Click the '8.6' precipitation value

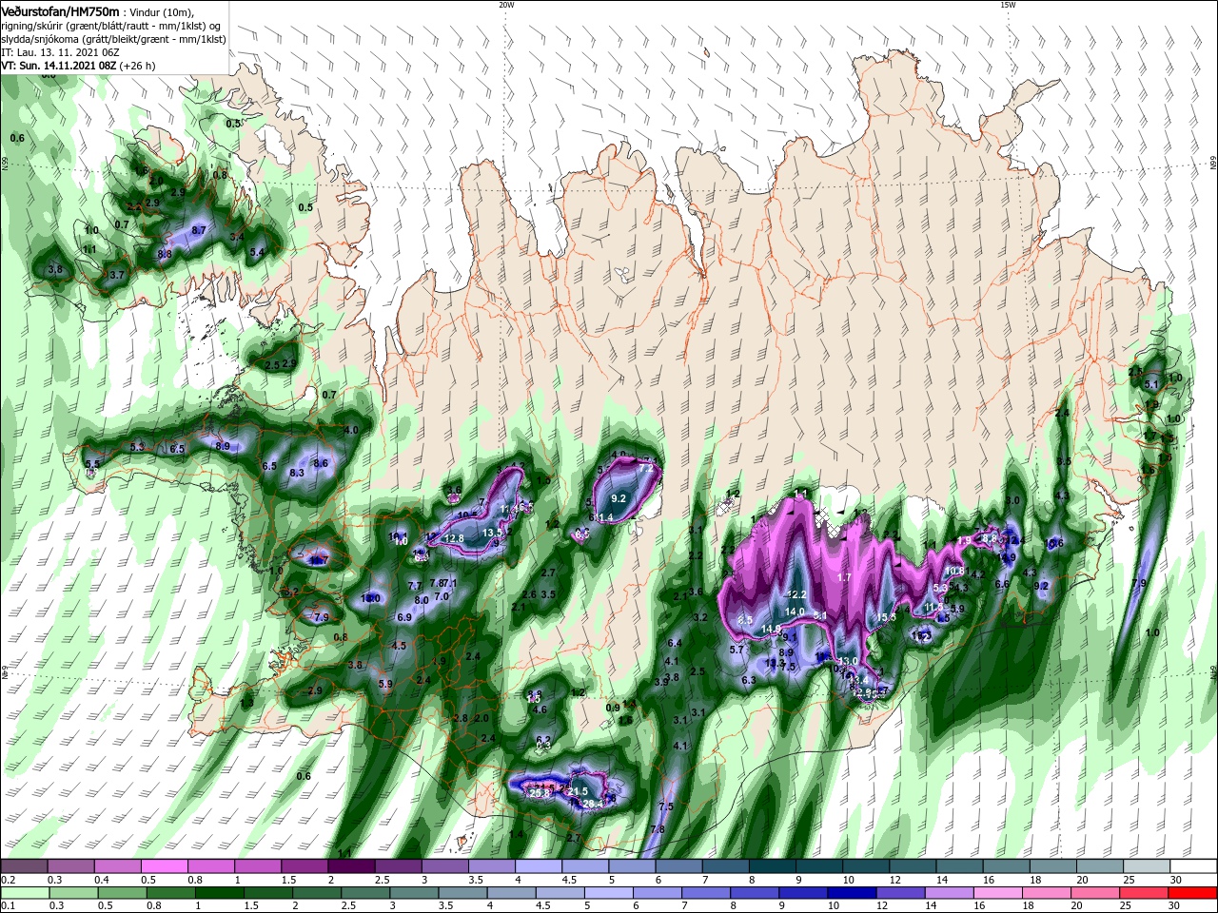point(321,463)
